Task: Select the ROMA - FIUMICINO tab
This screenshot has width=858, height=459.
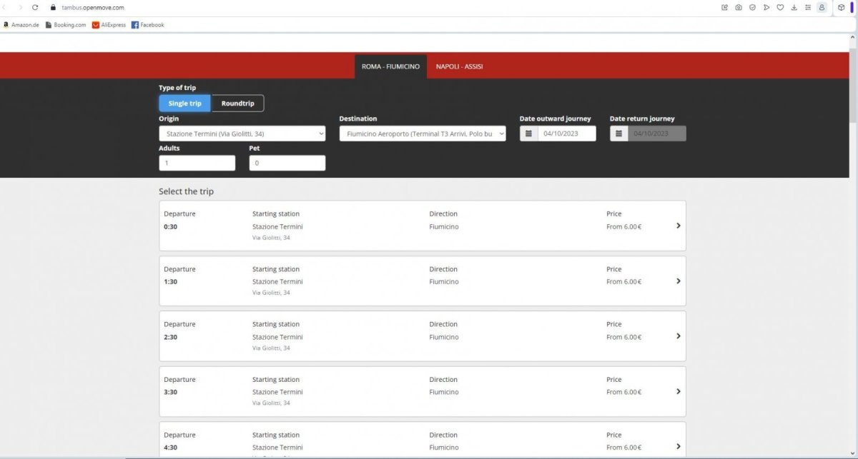Action: (390, 66)
